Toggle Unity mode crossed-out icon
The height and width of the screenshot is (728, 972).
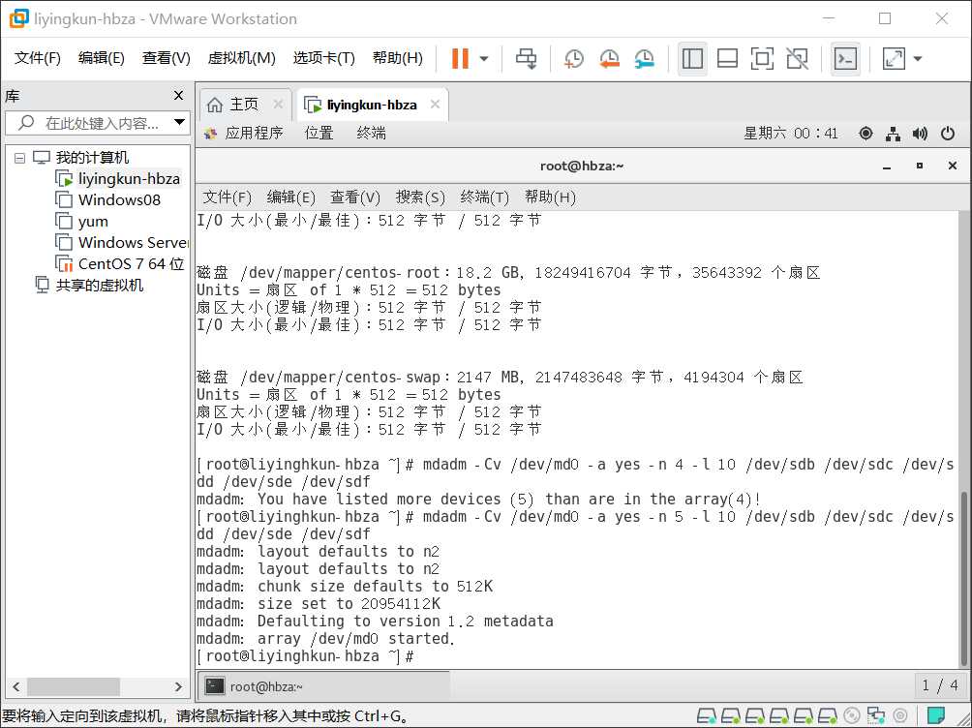[x=797, y=59]
